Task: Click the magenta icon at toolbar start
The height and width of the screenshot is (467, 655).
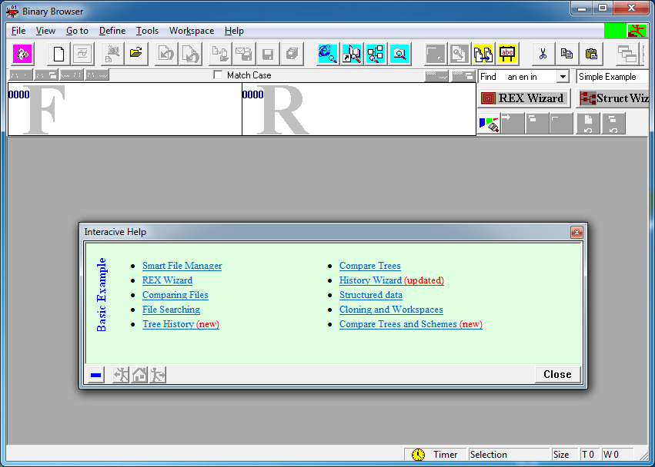Action: point(22,54)
